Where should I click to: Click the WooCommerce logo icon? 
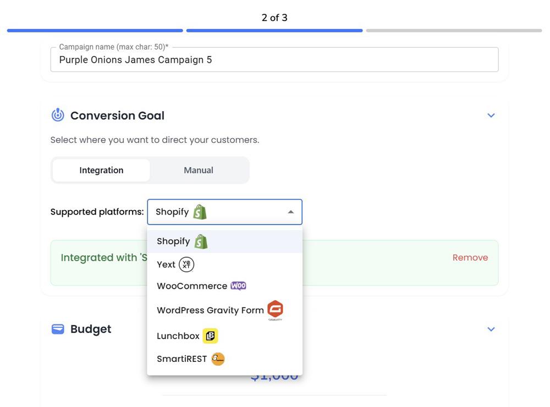click(x=238, y=286)
